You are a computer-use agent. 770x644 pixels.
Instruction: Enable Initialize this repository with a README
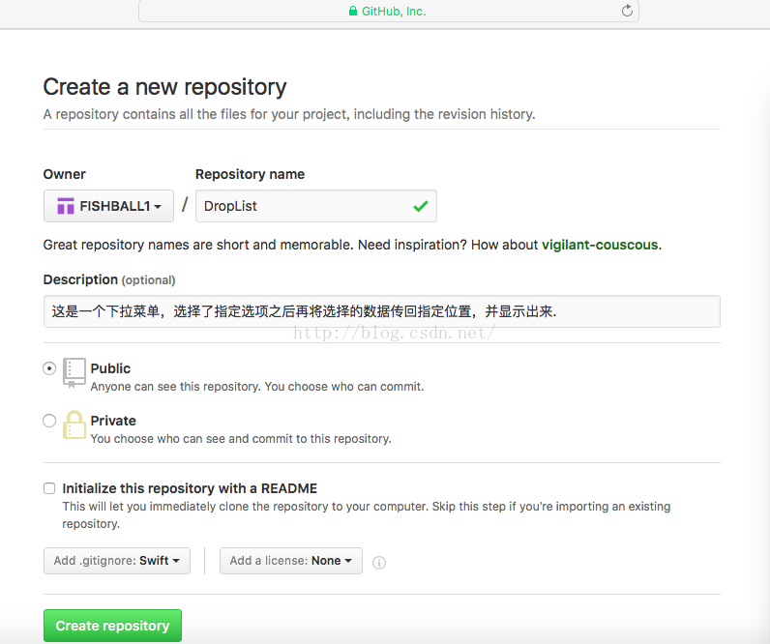tap(49, 488)
